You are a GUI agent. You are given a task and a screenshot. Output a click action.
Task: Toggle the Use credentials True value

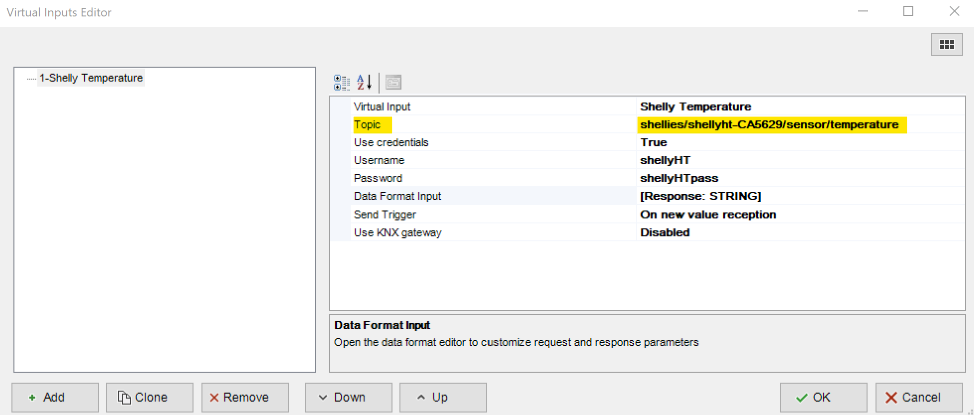tap(654, 143)
